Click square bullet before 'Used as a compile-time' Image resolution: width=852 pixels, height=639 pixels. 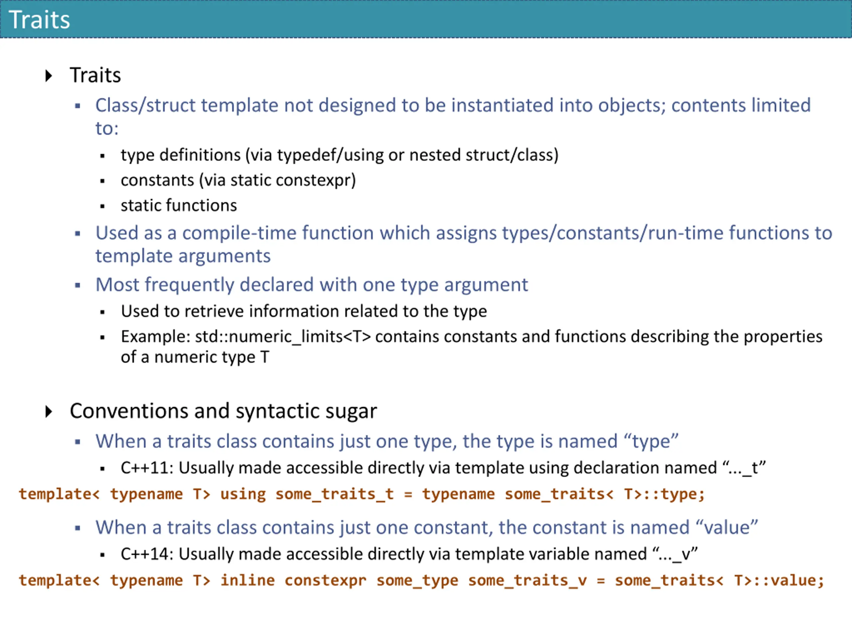[x=78, y=233]
